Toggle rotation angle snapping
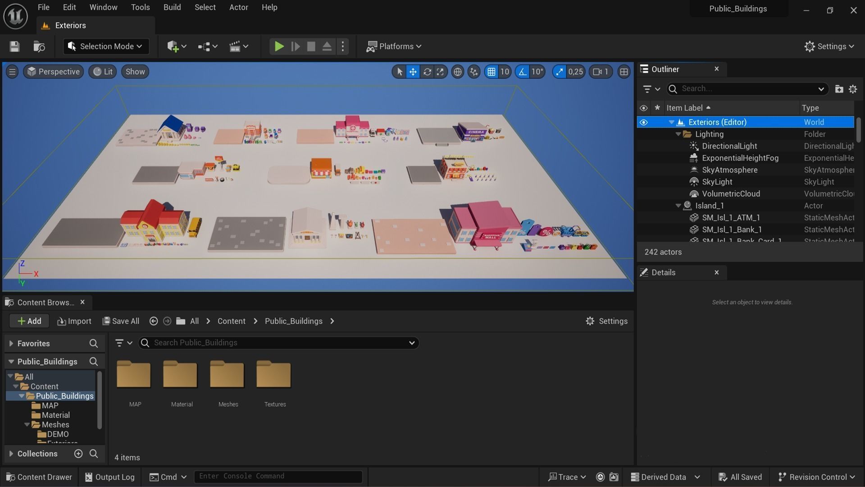The height and width of the screenshot is (487, 865). [x=522, y=72]
